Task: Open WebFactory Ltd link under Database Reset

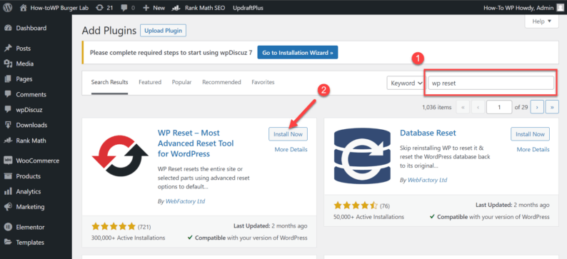Action: pos(428,180)
